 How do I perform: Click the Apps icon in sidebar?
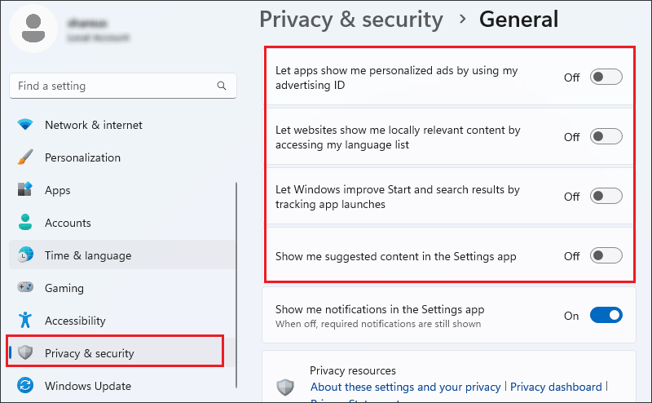click(x=25, y=189)
